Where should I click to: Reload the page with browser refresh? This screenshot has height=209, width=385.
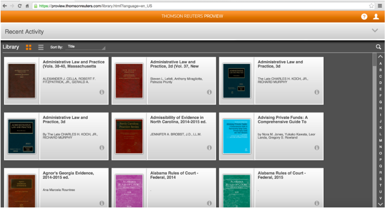click(20, 6)
